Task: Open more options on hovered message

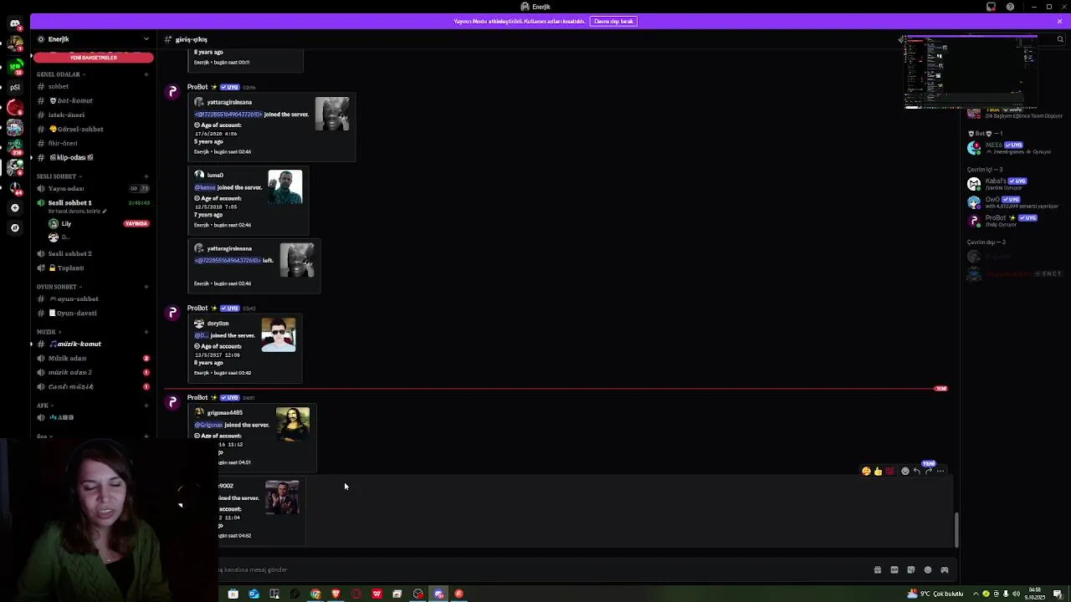Action: (x=940, y=472)
